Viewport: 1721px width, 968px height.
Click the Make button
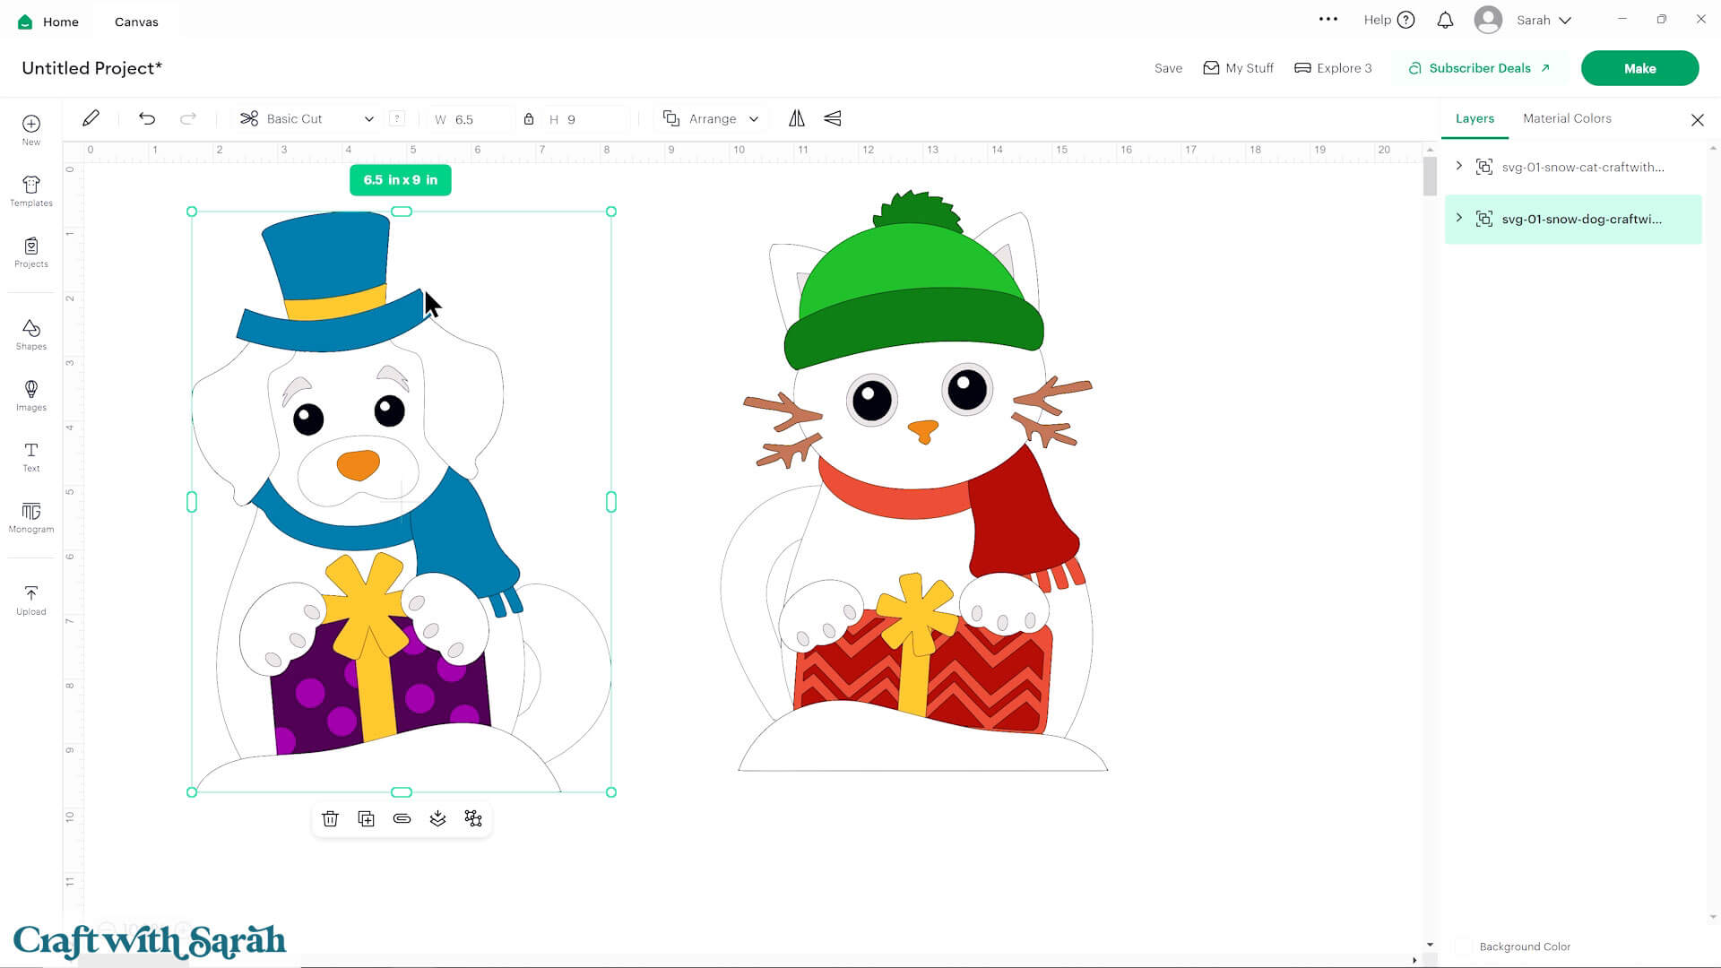coord(1639,67)
